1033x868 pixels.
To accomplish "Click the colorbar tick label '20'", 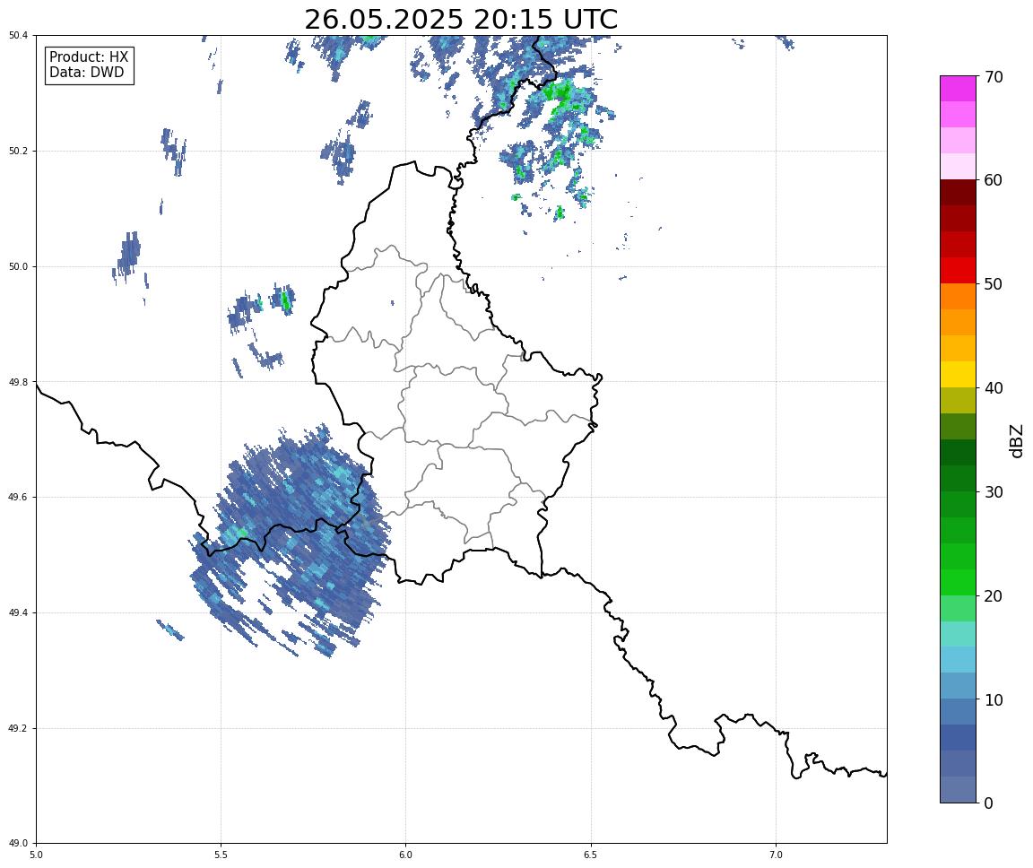I will click(x=994, y=596).
